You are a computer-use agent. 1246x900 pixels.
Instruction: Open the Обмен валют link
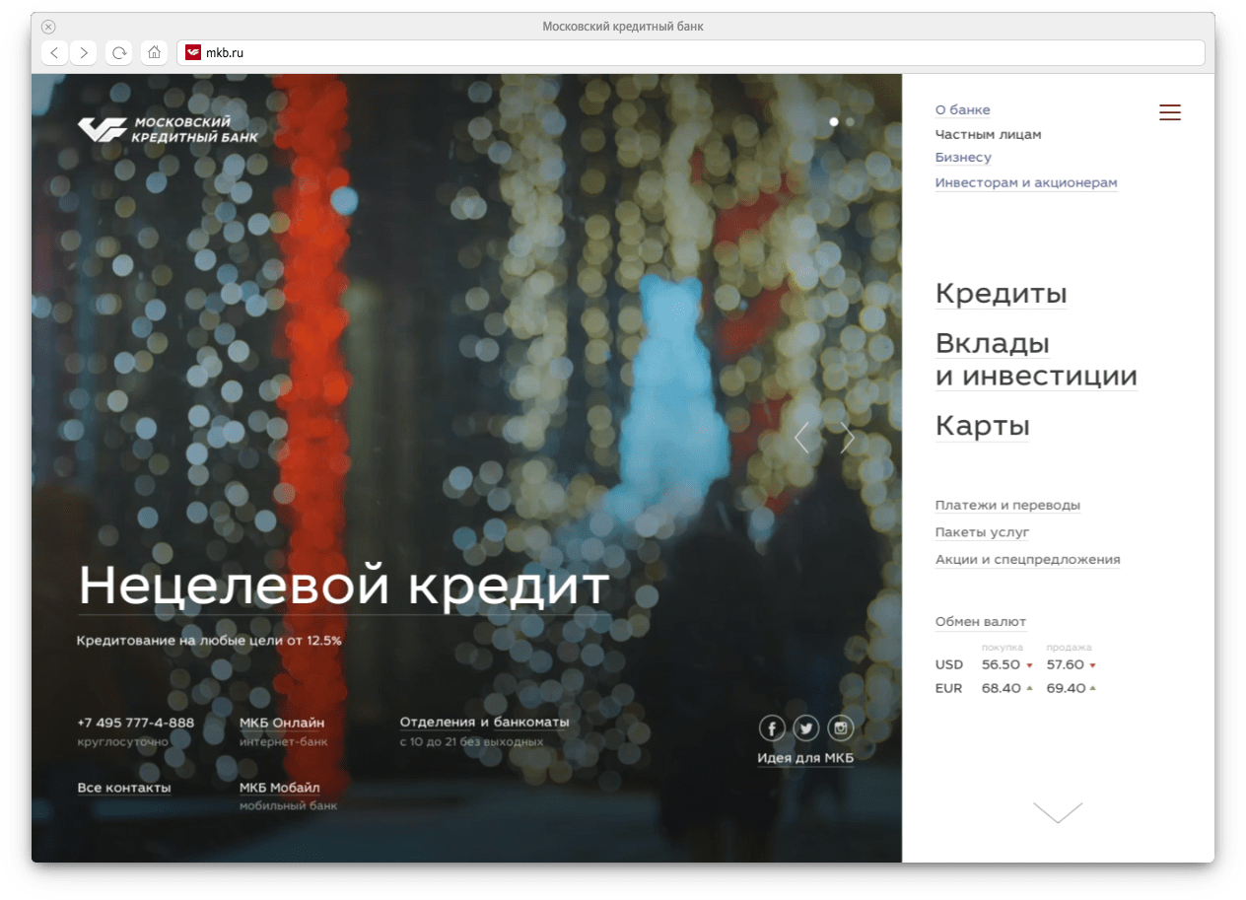[x=980, y=622]
